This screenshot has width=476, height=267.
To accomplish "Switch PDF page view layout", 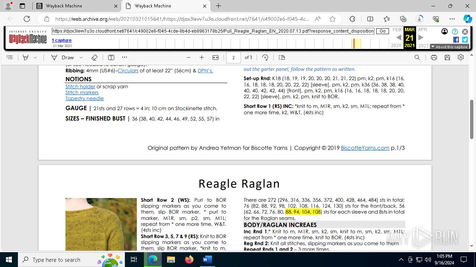I will tap(282, 57).
